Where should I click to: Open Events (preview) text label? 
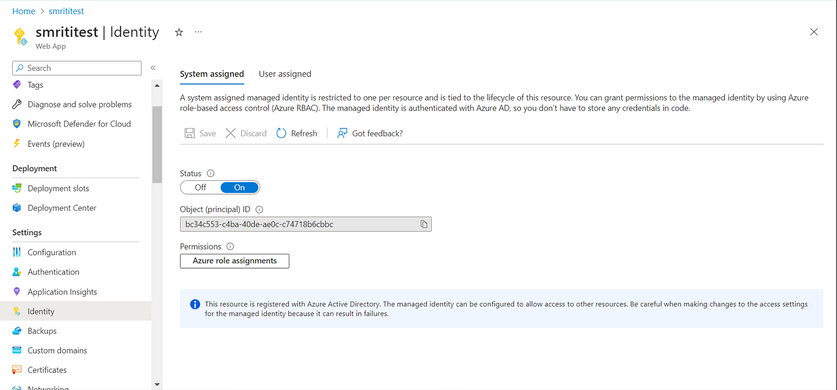point(56,144)
